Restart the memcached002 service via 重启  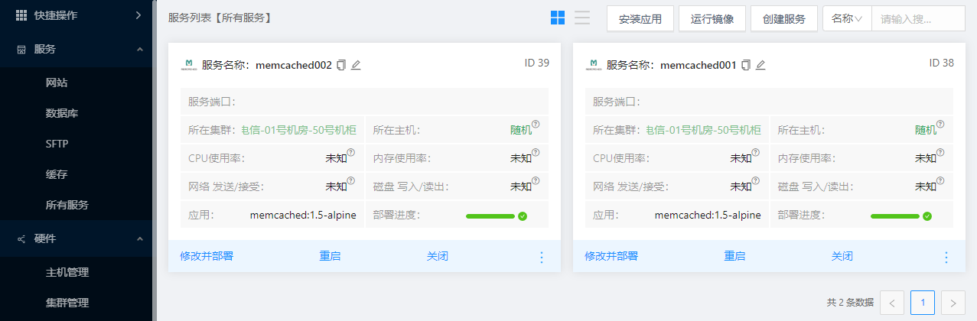[330, 256]
